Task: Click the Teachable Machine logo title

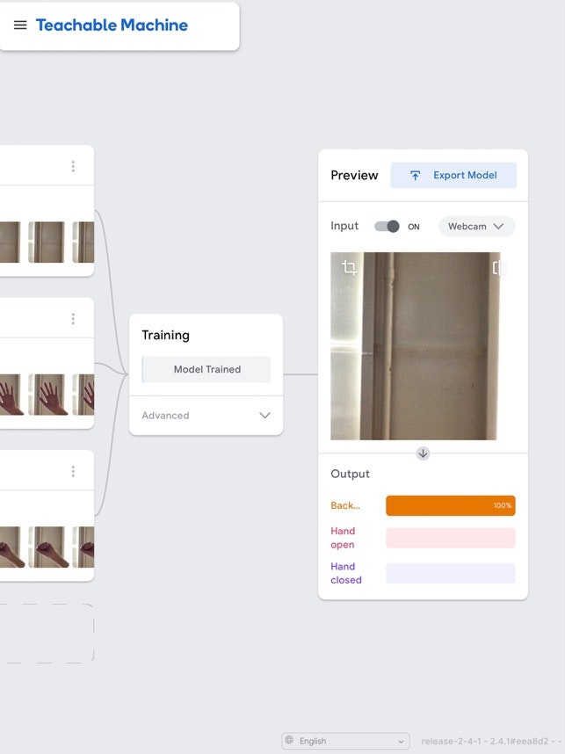Action: tap(112, 25)
